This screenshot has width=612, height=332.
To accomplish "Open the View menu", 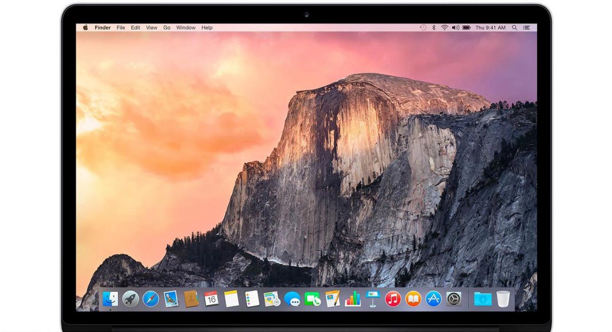I will point(151,27).
